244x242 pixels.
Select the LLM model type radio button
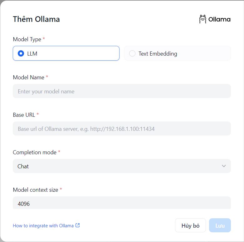coord(21,53)
